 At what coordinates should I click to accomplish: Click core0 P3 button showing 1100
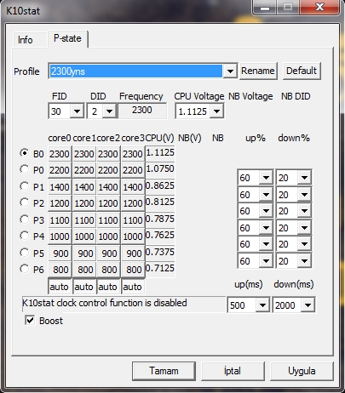(60, 220)
